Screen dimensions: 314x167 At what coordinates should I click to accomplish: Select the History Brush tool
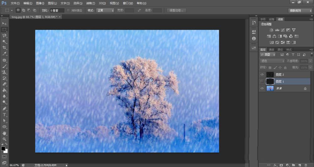4,78
